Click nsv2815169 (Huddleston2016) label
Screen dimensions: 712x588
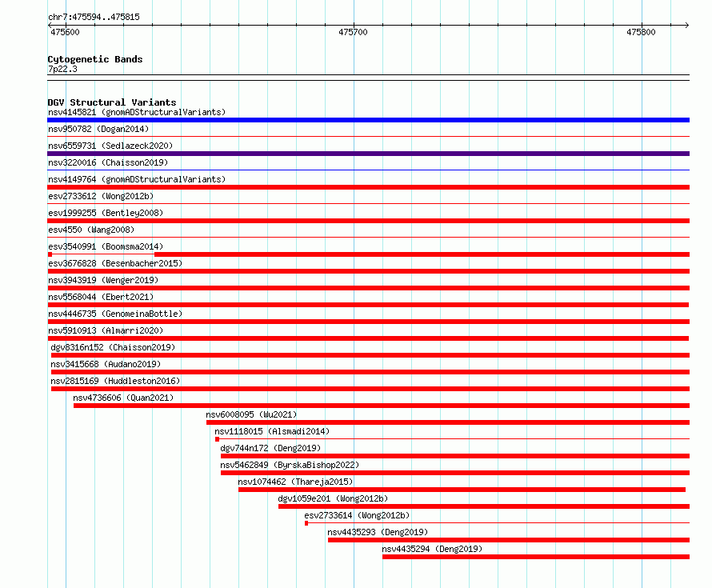[115, 381]
